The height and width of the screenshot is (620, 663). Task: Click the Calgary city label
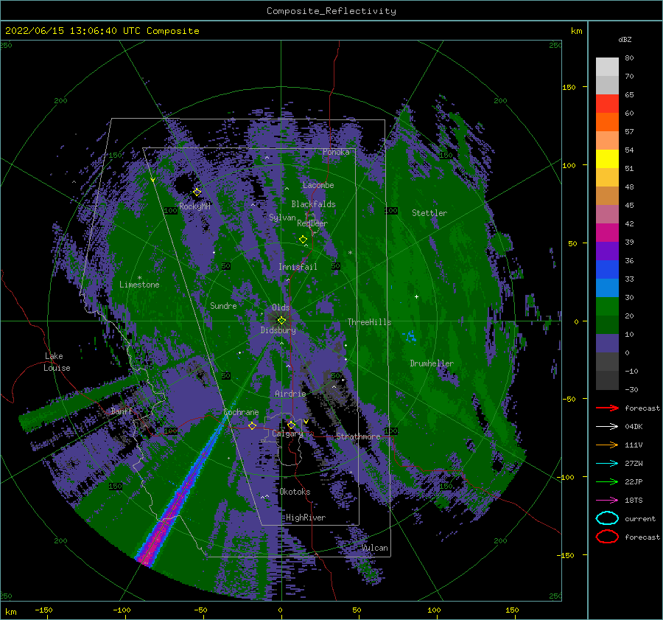click(287, 433)
